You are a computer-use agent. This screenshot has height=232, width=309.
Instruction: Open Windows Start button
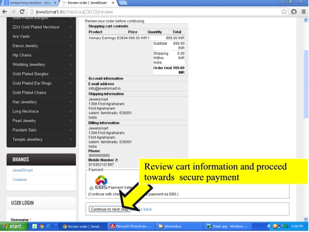pyautogui.click(x=13, y=226)
